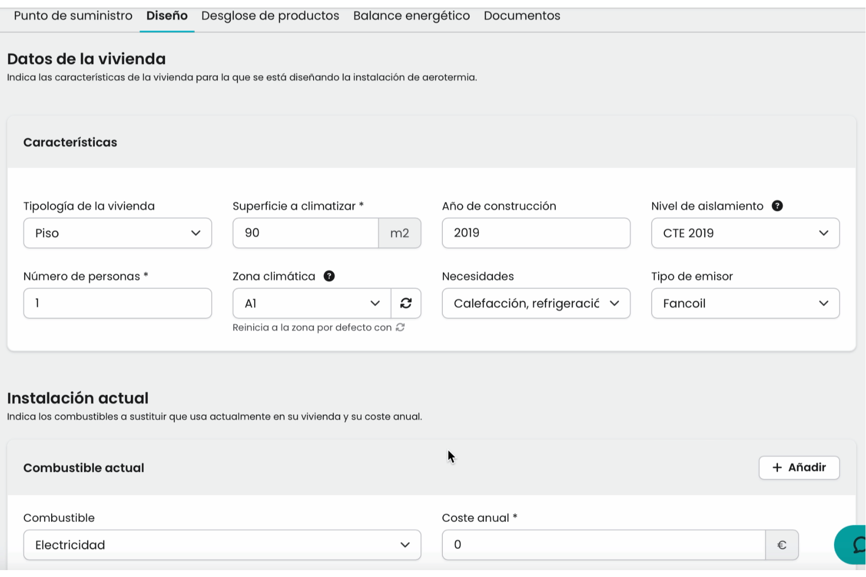Expand the Necesidades dropdown

point(536,303)
